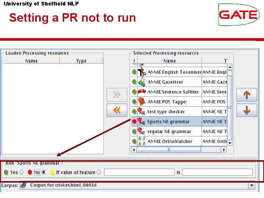
Task: Click the horizontal scrollbar thumb
Action: tap(169, 150)
